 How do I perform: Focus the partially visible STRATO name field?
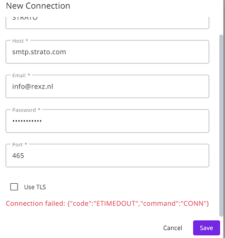tap(108, 23)
